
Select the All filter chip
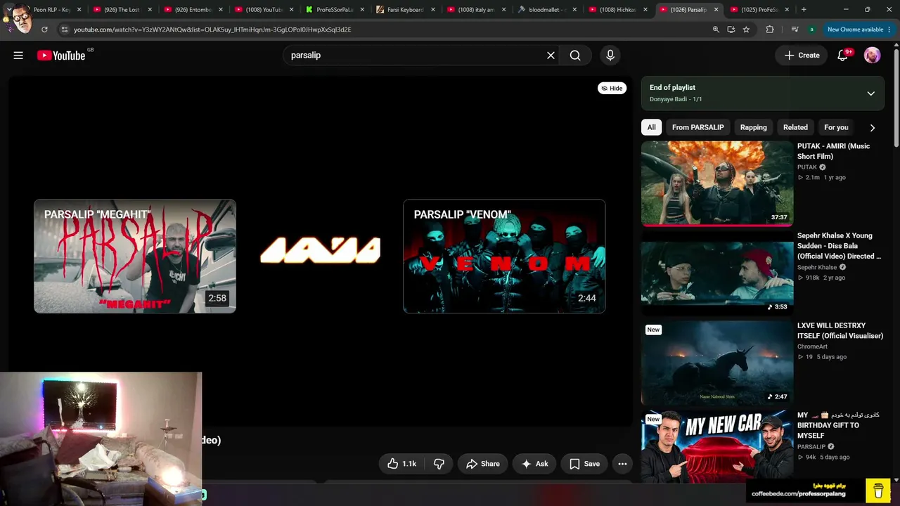[x=651, y=127]
